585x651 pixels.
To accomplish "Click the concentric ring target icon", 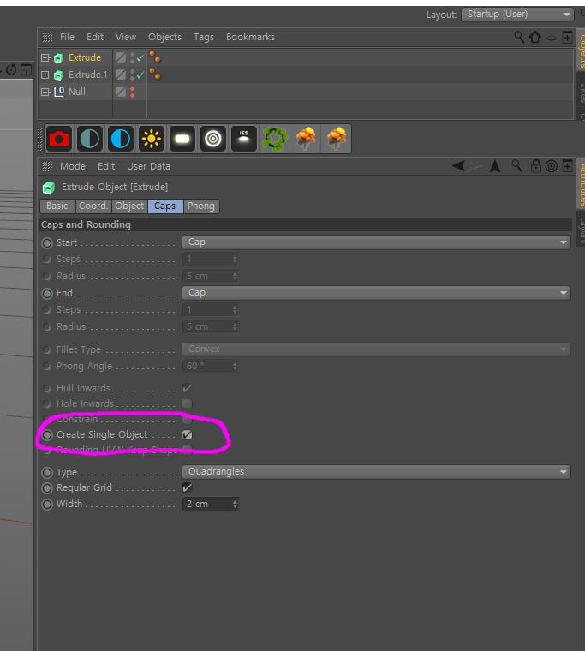I will tap(213, 139).
